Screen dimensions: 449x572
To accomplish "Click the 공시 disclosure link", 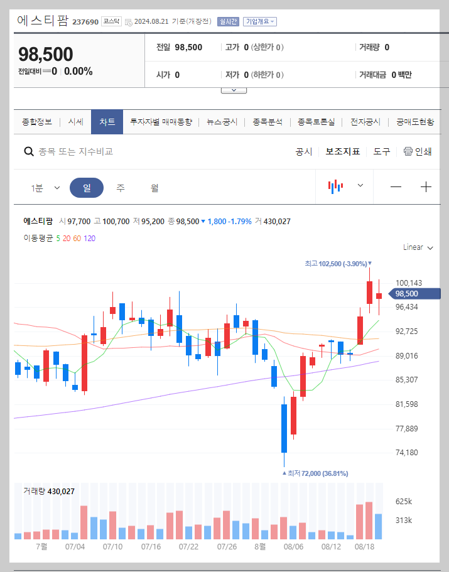I will 304,152.
